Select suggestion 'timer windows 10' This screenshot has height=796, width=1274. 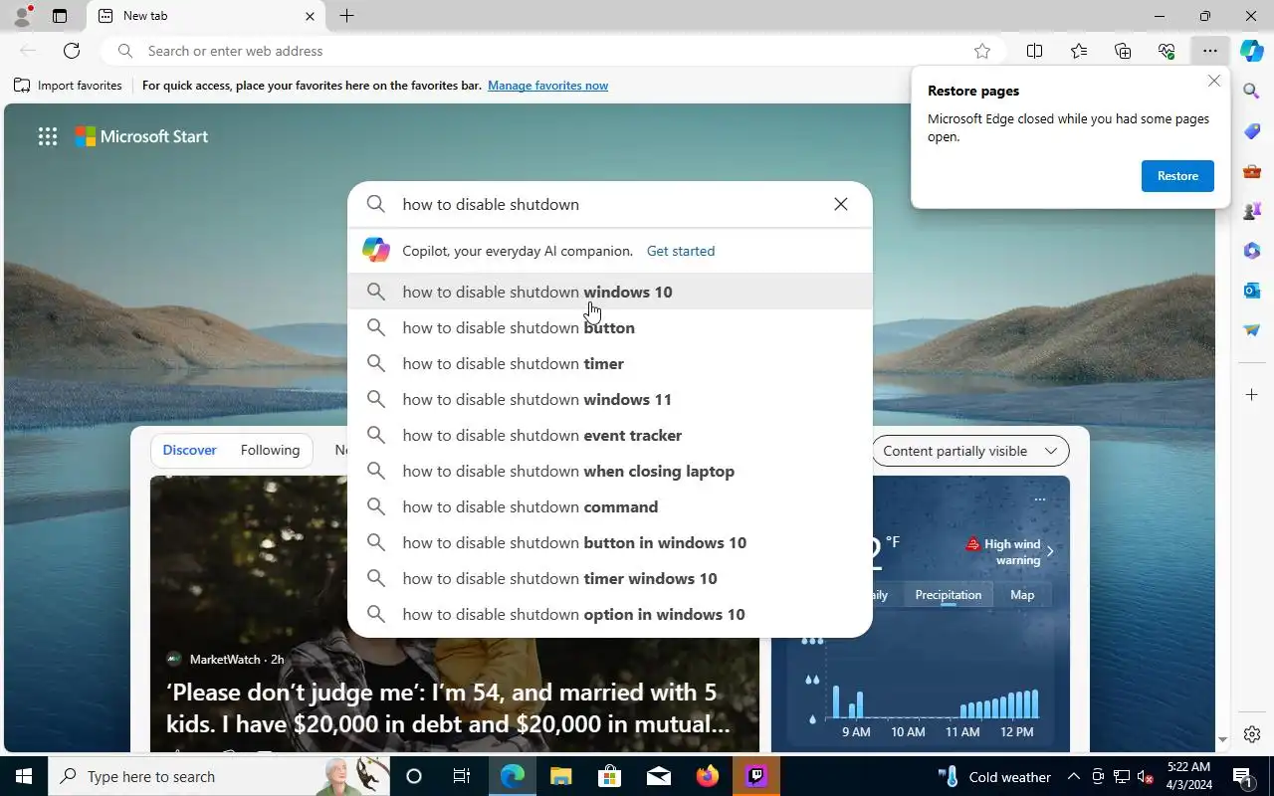(x=610, y=578)
